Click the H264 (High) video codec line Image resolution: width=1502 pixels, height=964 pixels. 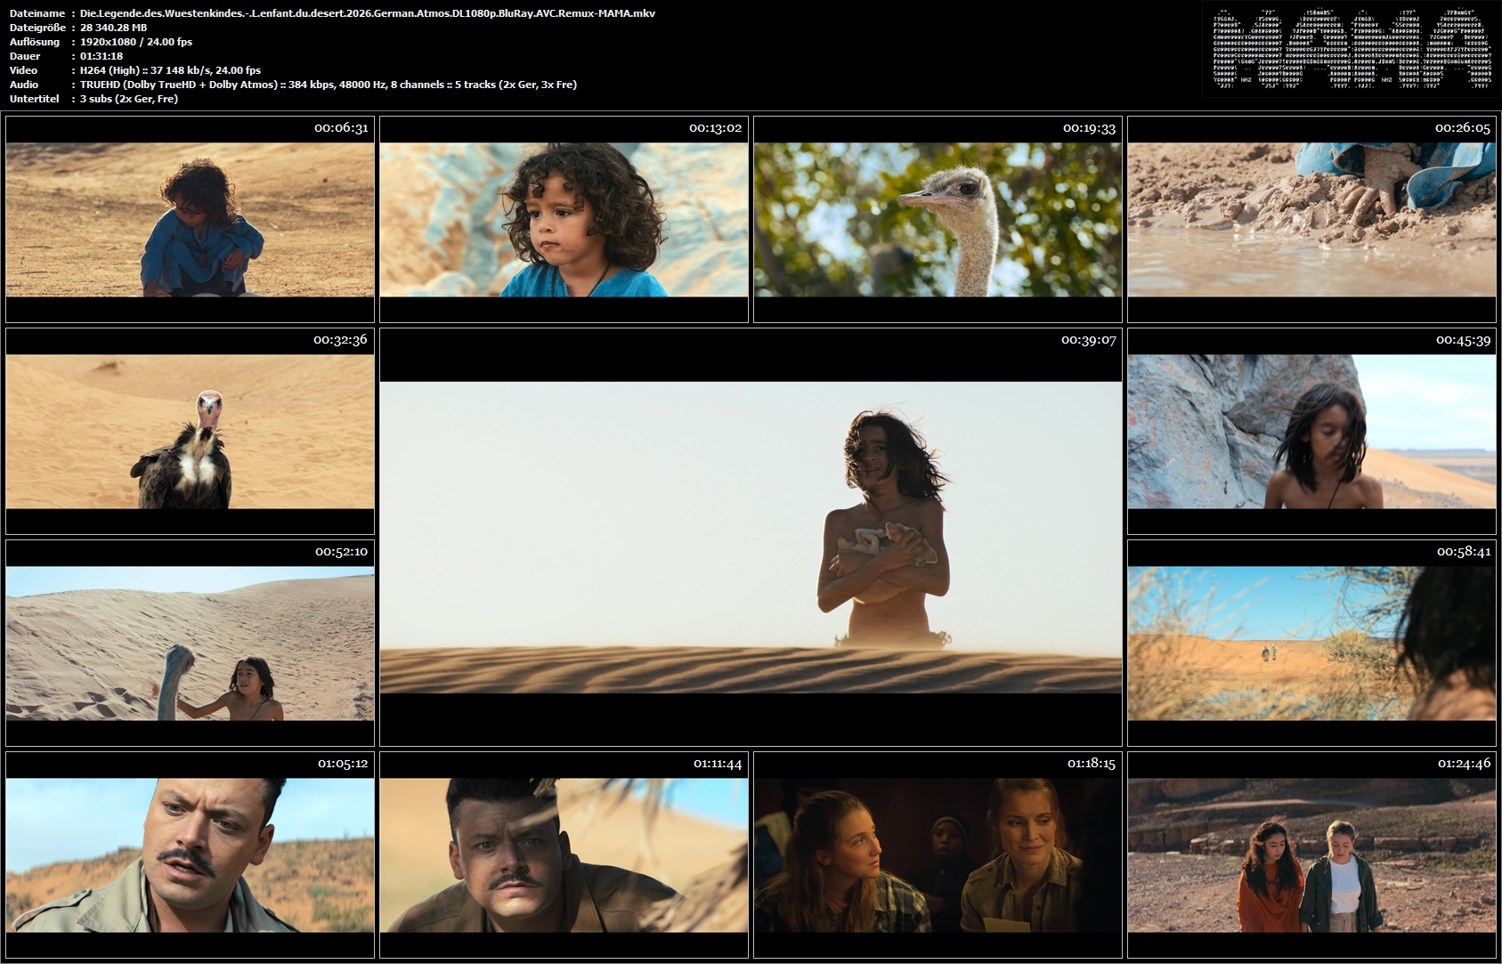pyautogui.click(x=171, y=70)
